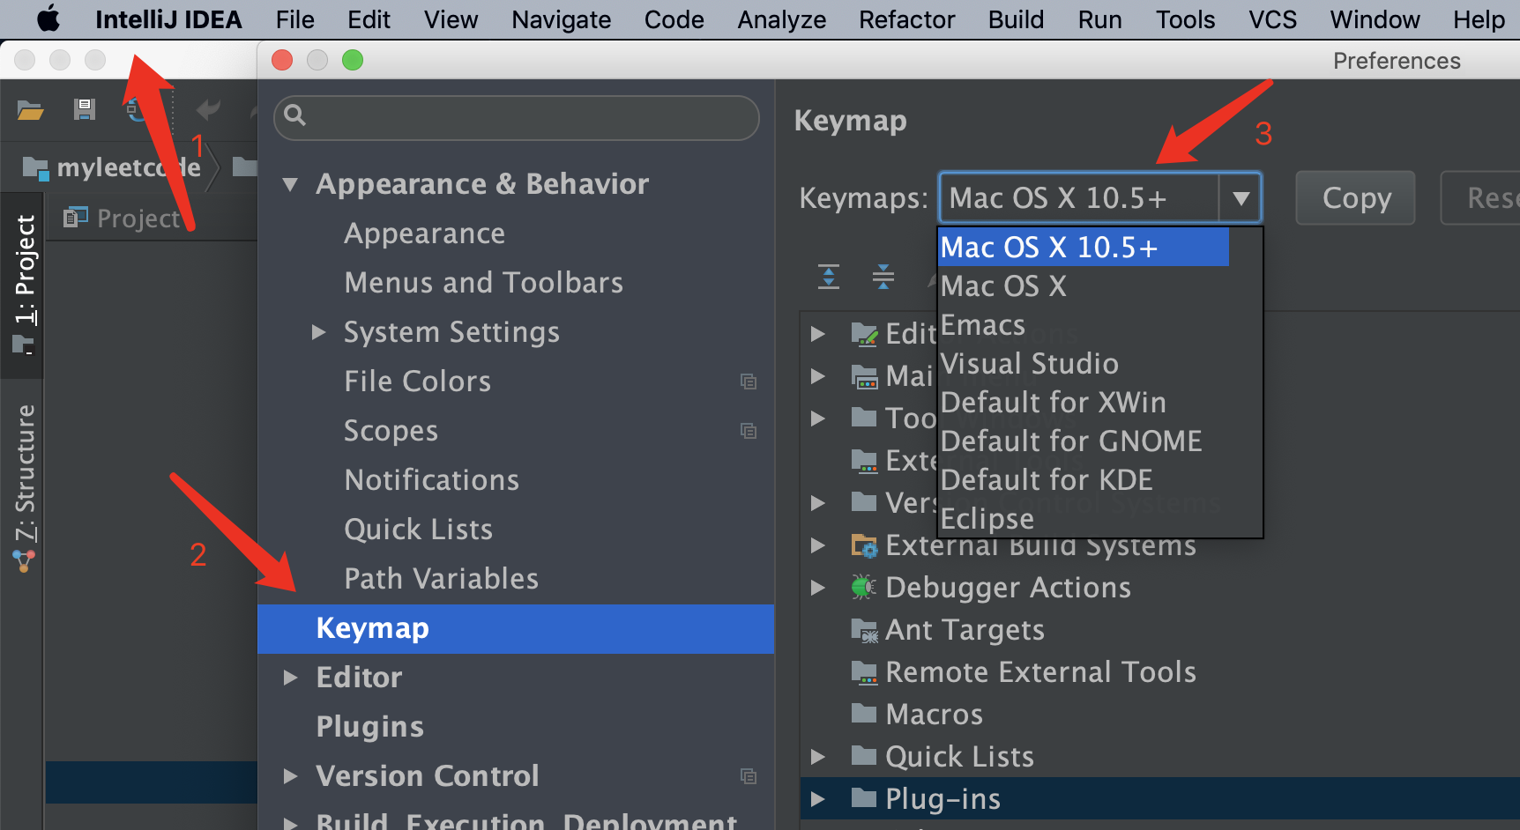Open the Path Variables settings
This screenshot has width=1520, height=830.
coord(441,579)
